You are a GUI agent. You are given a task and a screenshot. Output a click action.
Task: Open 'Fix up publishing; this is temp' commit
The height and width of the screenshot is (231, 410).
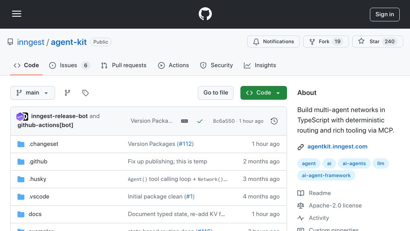tap(167, 162)
